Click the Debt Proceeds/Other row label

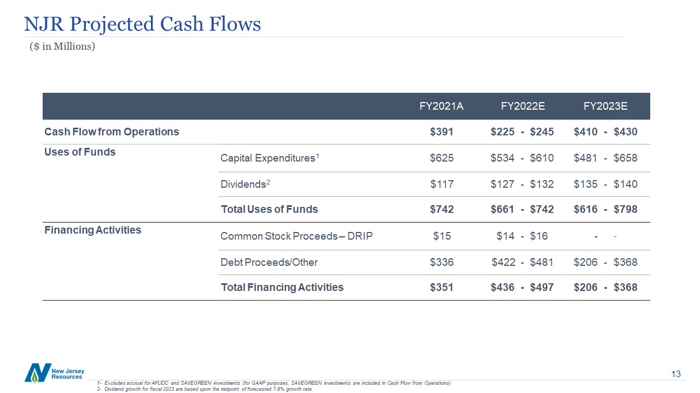(269, 263)
